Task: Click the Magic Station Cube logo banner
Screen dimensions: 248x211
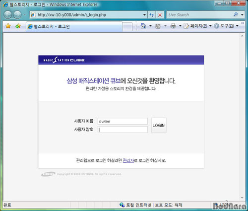Action: coord(64,60)
